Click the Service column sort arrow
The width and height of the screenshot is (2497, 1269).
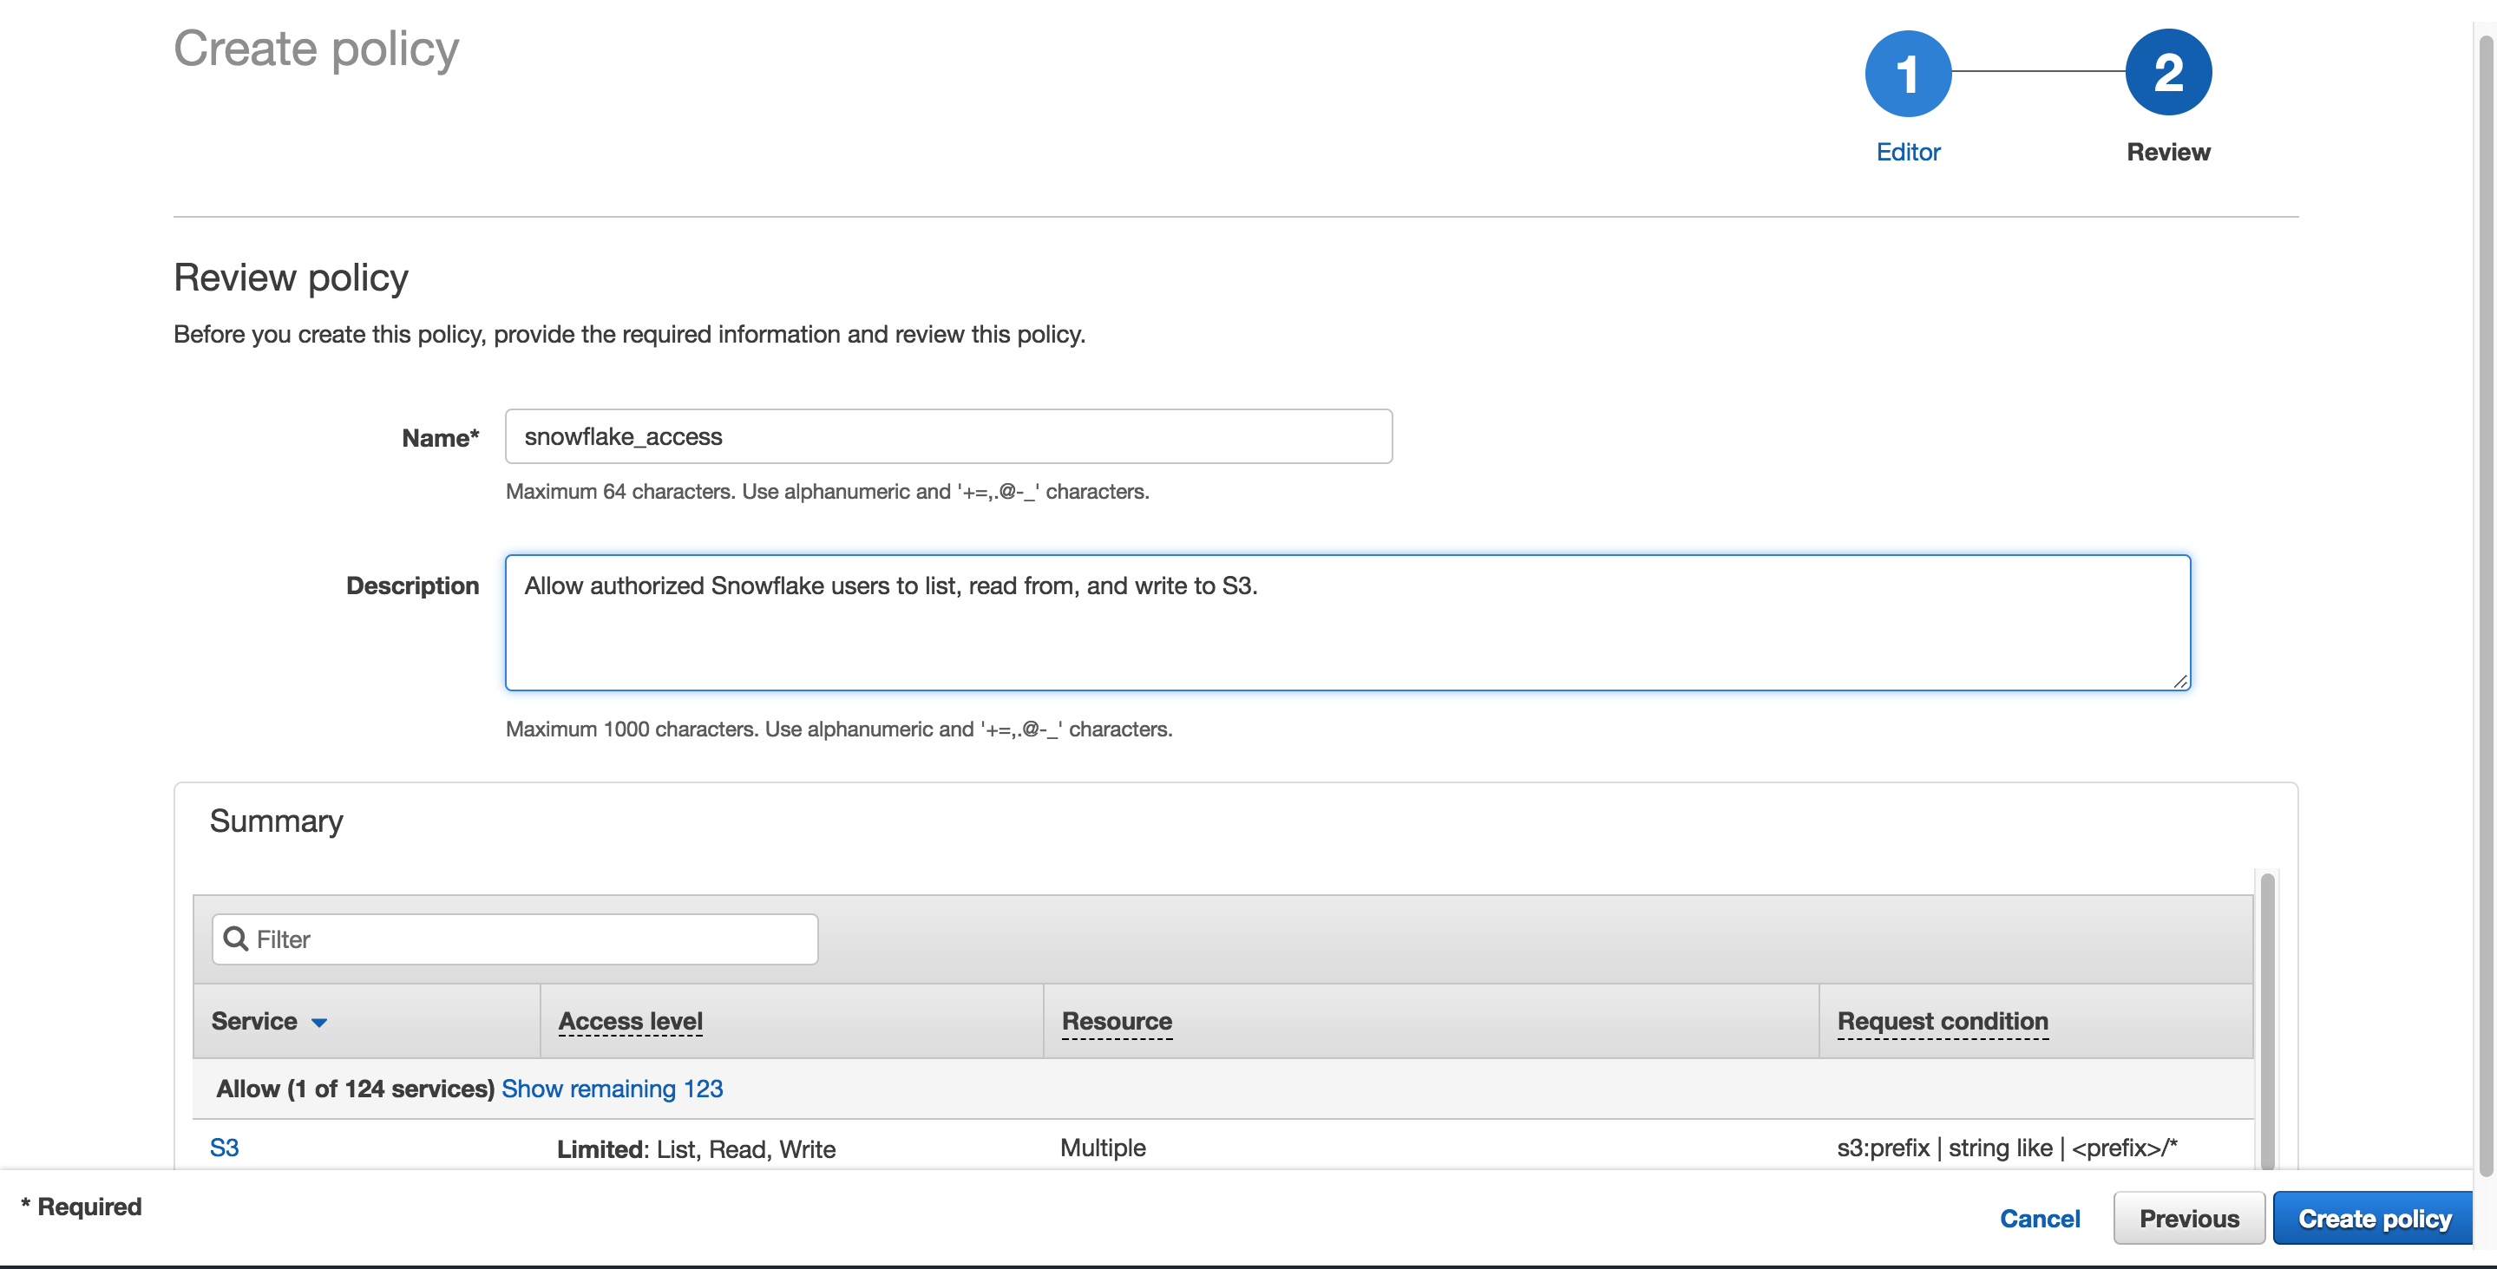319,1022
